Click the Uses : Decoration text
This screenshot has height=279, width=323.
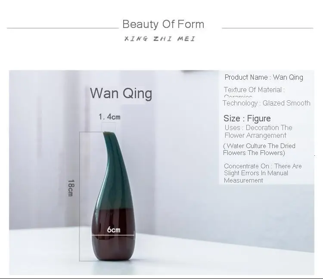click(x=258, y=128)
